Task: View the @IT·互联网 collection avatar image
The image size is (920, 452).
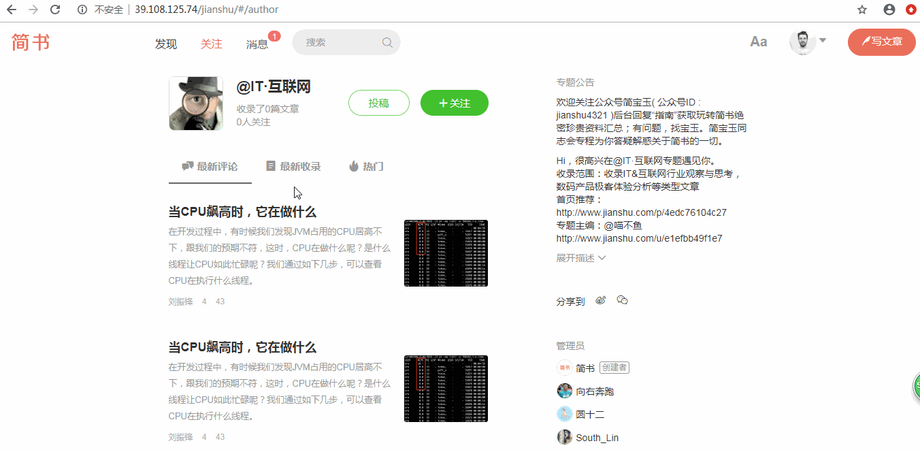Action: click(x=196, y=103)
